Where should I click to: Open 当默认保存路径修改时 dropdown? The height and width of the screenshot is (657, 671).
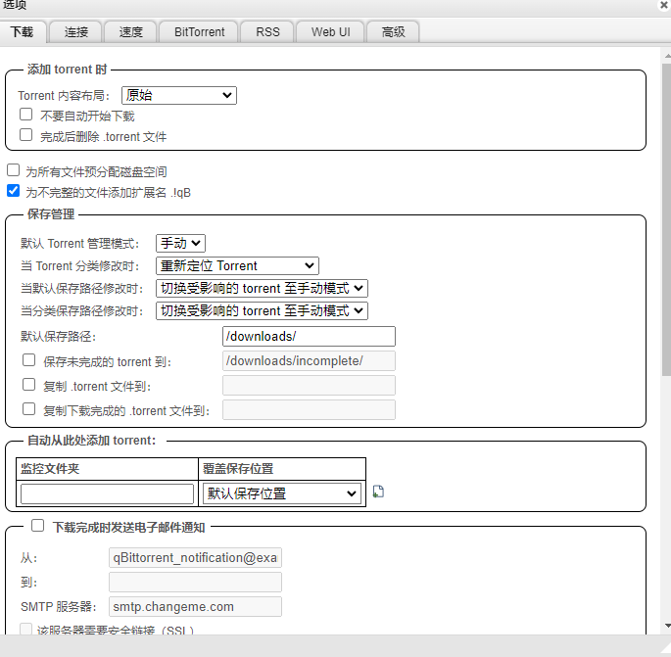pos(262,288)
